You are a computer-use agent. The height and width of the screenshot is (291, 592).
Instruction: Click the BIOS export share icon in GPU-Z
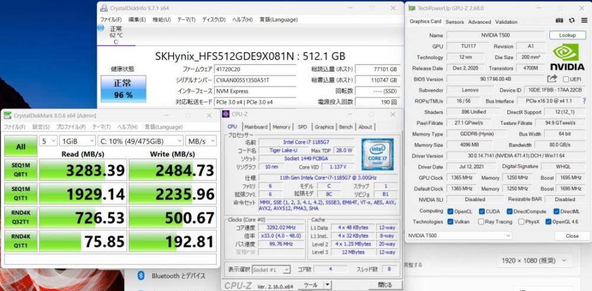pyautogui.click(x=552, y=79)
